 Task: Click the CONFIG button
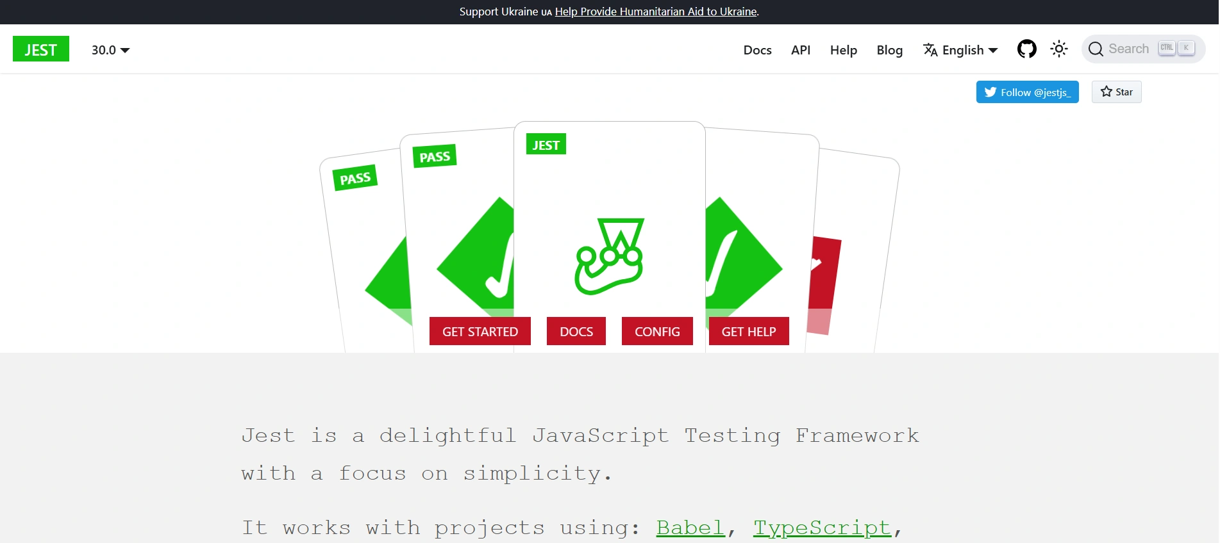tap(657, 331)
